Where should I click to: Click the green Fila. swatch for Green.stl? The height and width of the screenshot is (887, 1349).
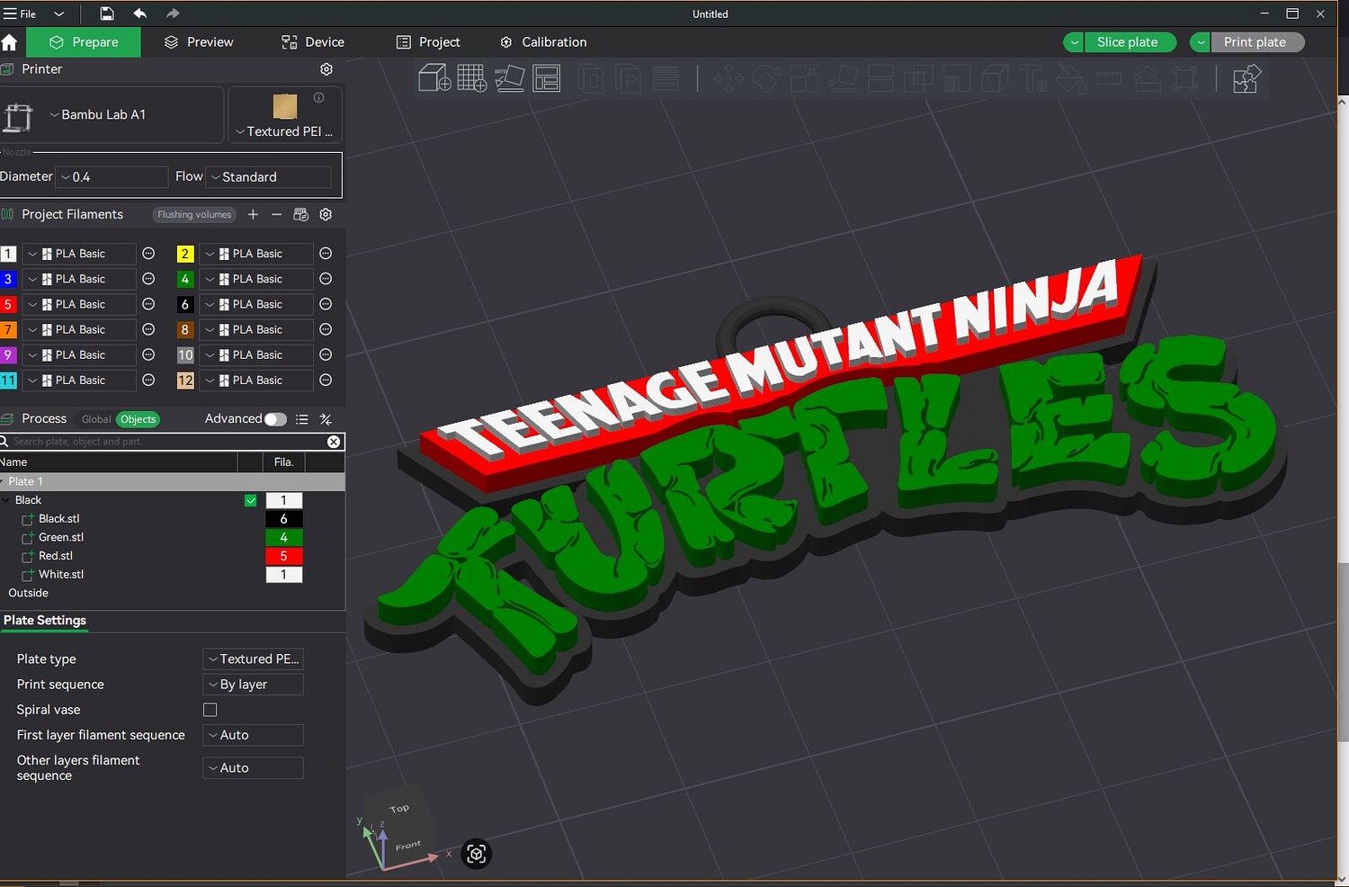tap(284, 537)
